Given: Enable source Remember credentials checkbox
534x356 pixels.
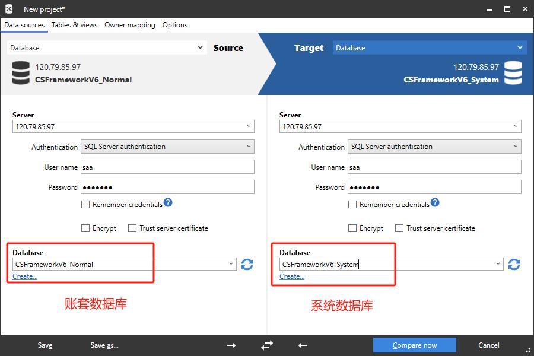Looking at the screenshot, I should coord(86,205).
